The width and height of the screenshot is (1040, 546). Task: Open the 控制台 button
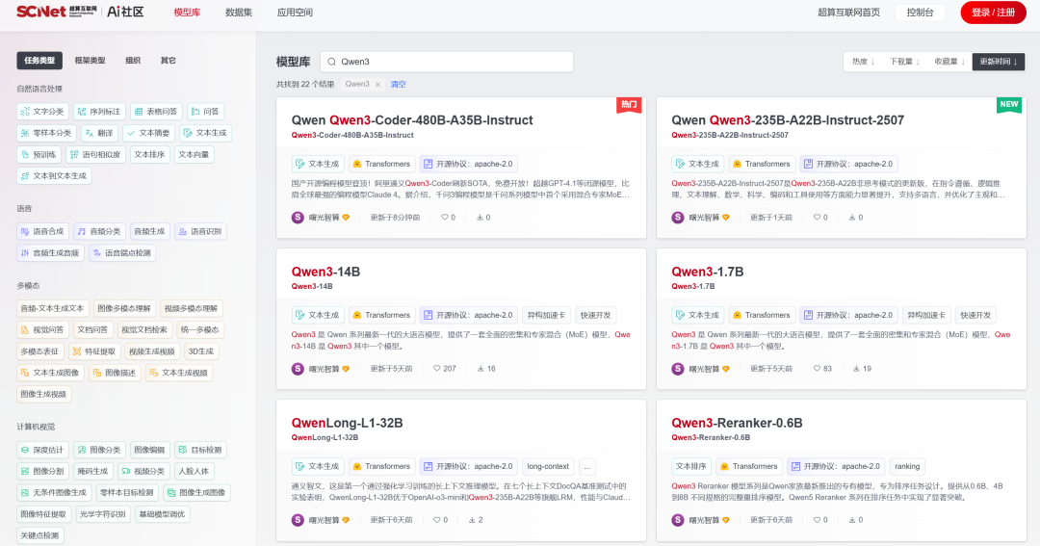coord(920,12)
